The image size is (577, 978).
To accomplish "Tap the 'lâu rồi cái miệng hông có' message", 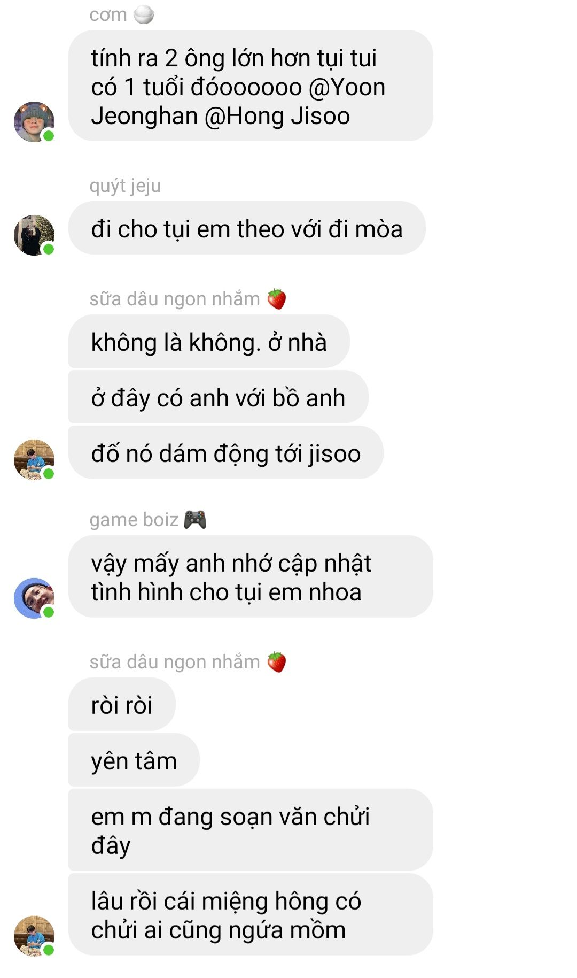I will [251, 915].
